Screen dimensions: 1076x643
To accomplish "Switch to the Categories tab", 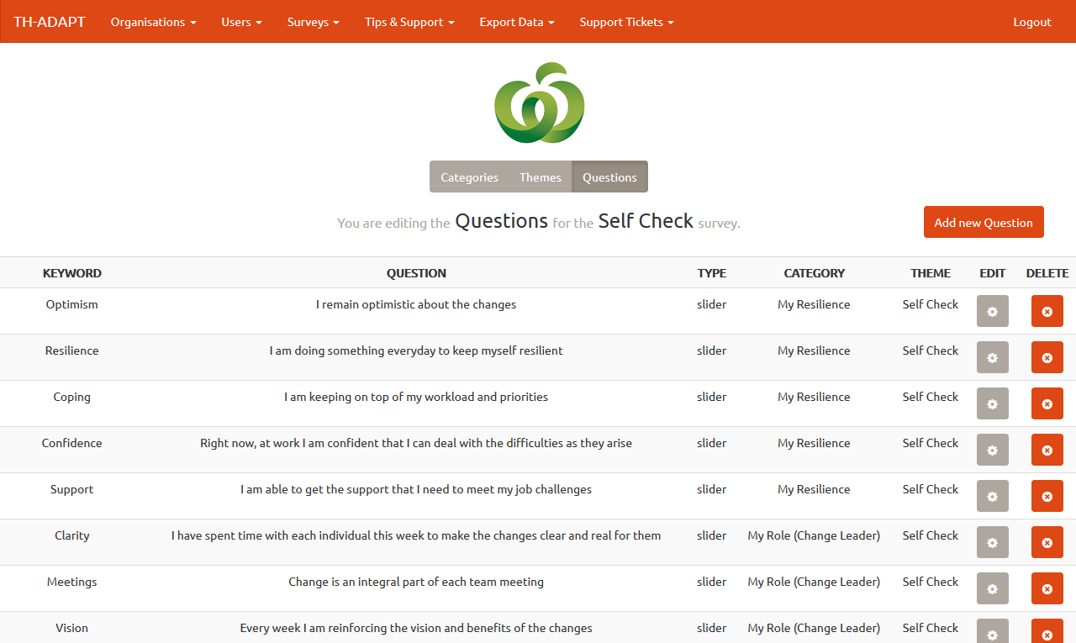I will pyautogui.click(x=469, y=177).
